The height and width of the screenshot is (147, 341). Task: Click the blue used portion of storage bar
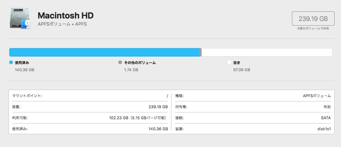[x=104, y=52]
